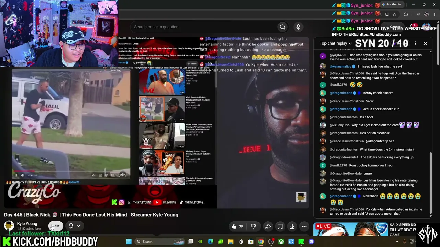Open chat options three-dot menu

click(x=415, y=43)
